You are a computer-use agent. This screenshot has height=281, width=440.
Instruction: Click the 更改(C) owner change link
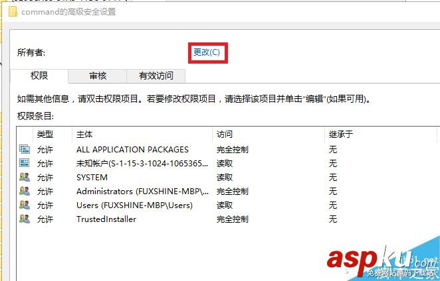click(x=207, y=52)
